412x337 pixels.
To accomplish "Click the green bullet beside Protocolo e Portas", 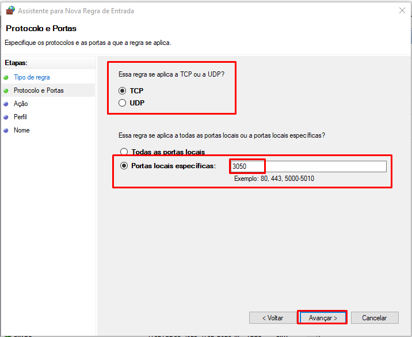I will 6,90.
